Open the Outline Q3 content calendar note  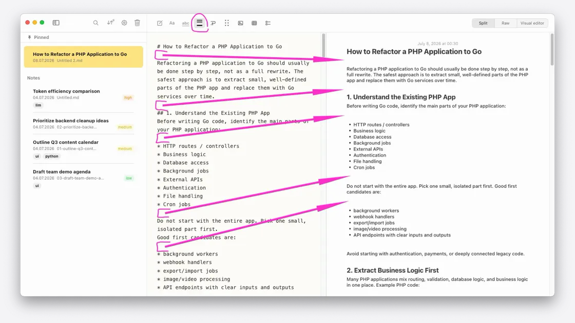point(84,149)
